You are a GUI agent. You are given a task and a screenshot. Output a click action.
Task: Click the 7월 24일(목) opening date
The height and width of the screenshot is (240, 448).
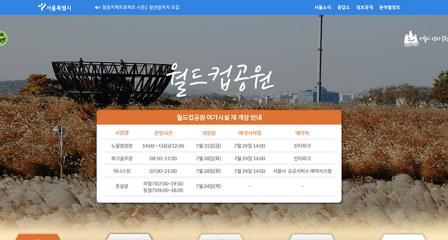(208, 187)
